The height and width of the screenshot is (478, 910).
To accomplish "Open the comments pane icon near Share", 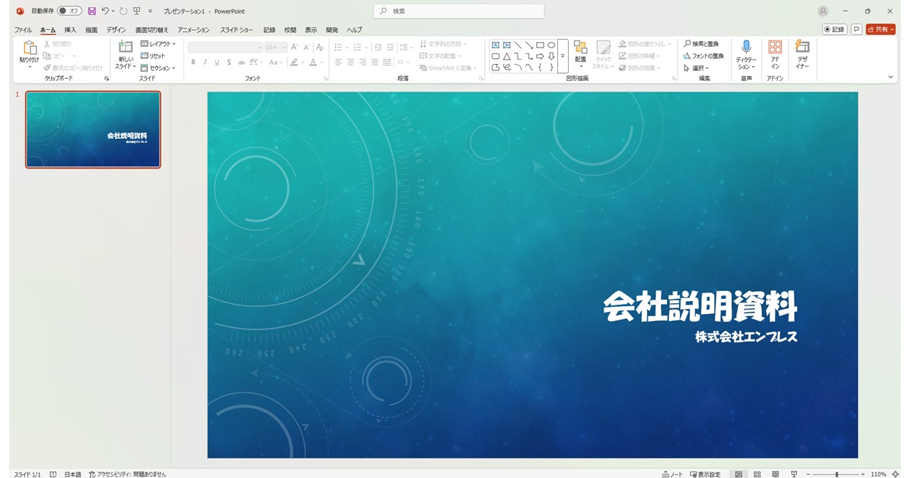I will coord(857,30).
